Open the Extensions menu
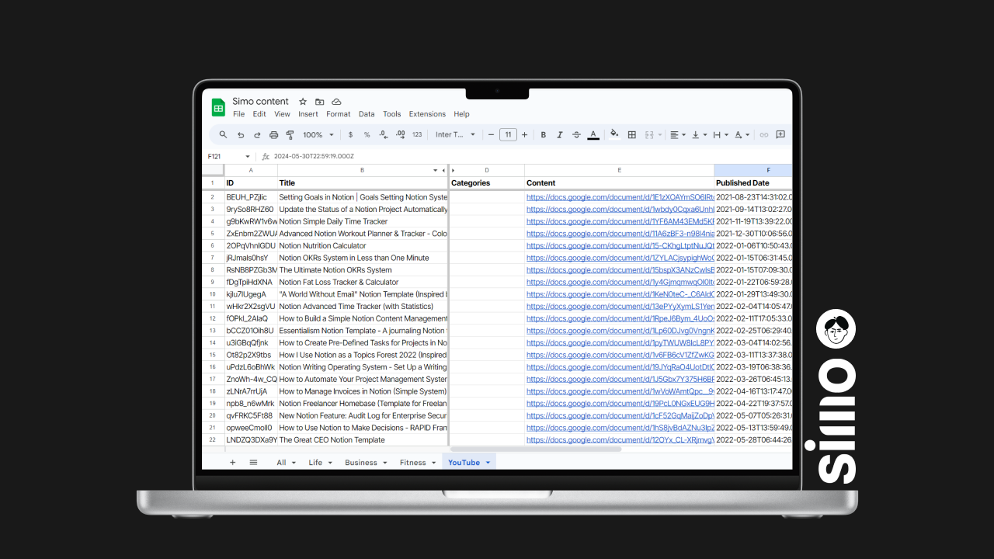994x559 pixels. click(427, 113)
